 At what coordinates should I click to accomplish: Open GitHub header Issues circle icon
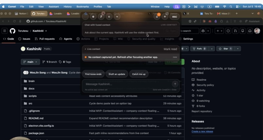(228, 31)
